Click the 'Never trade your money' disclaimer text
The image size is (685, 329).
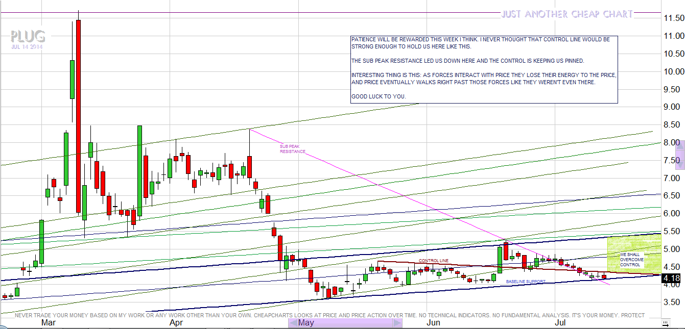point(329,315)
